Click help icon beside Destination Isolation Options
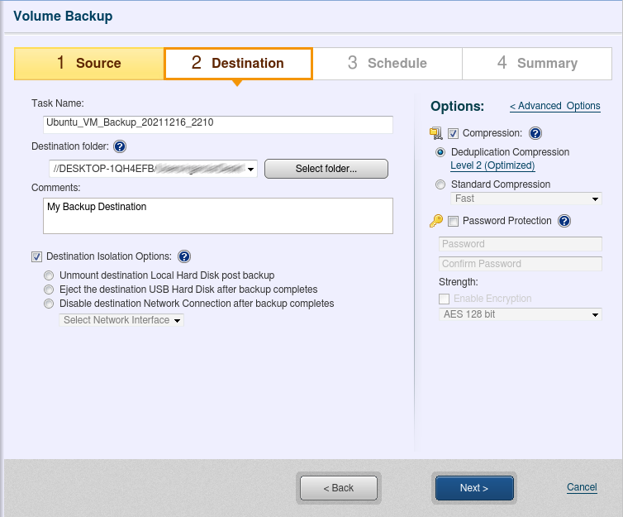Screen dimensions: 623x517 tap(184, 256)
